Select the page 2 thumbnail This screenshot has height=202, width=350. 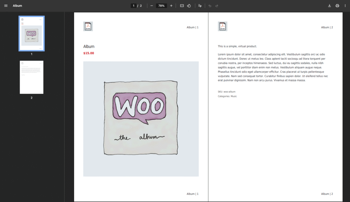click(x=31, y=77)
